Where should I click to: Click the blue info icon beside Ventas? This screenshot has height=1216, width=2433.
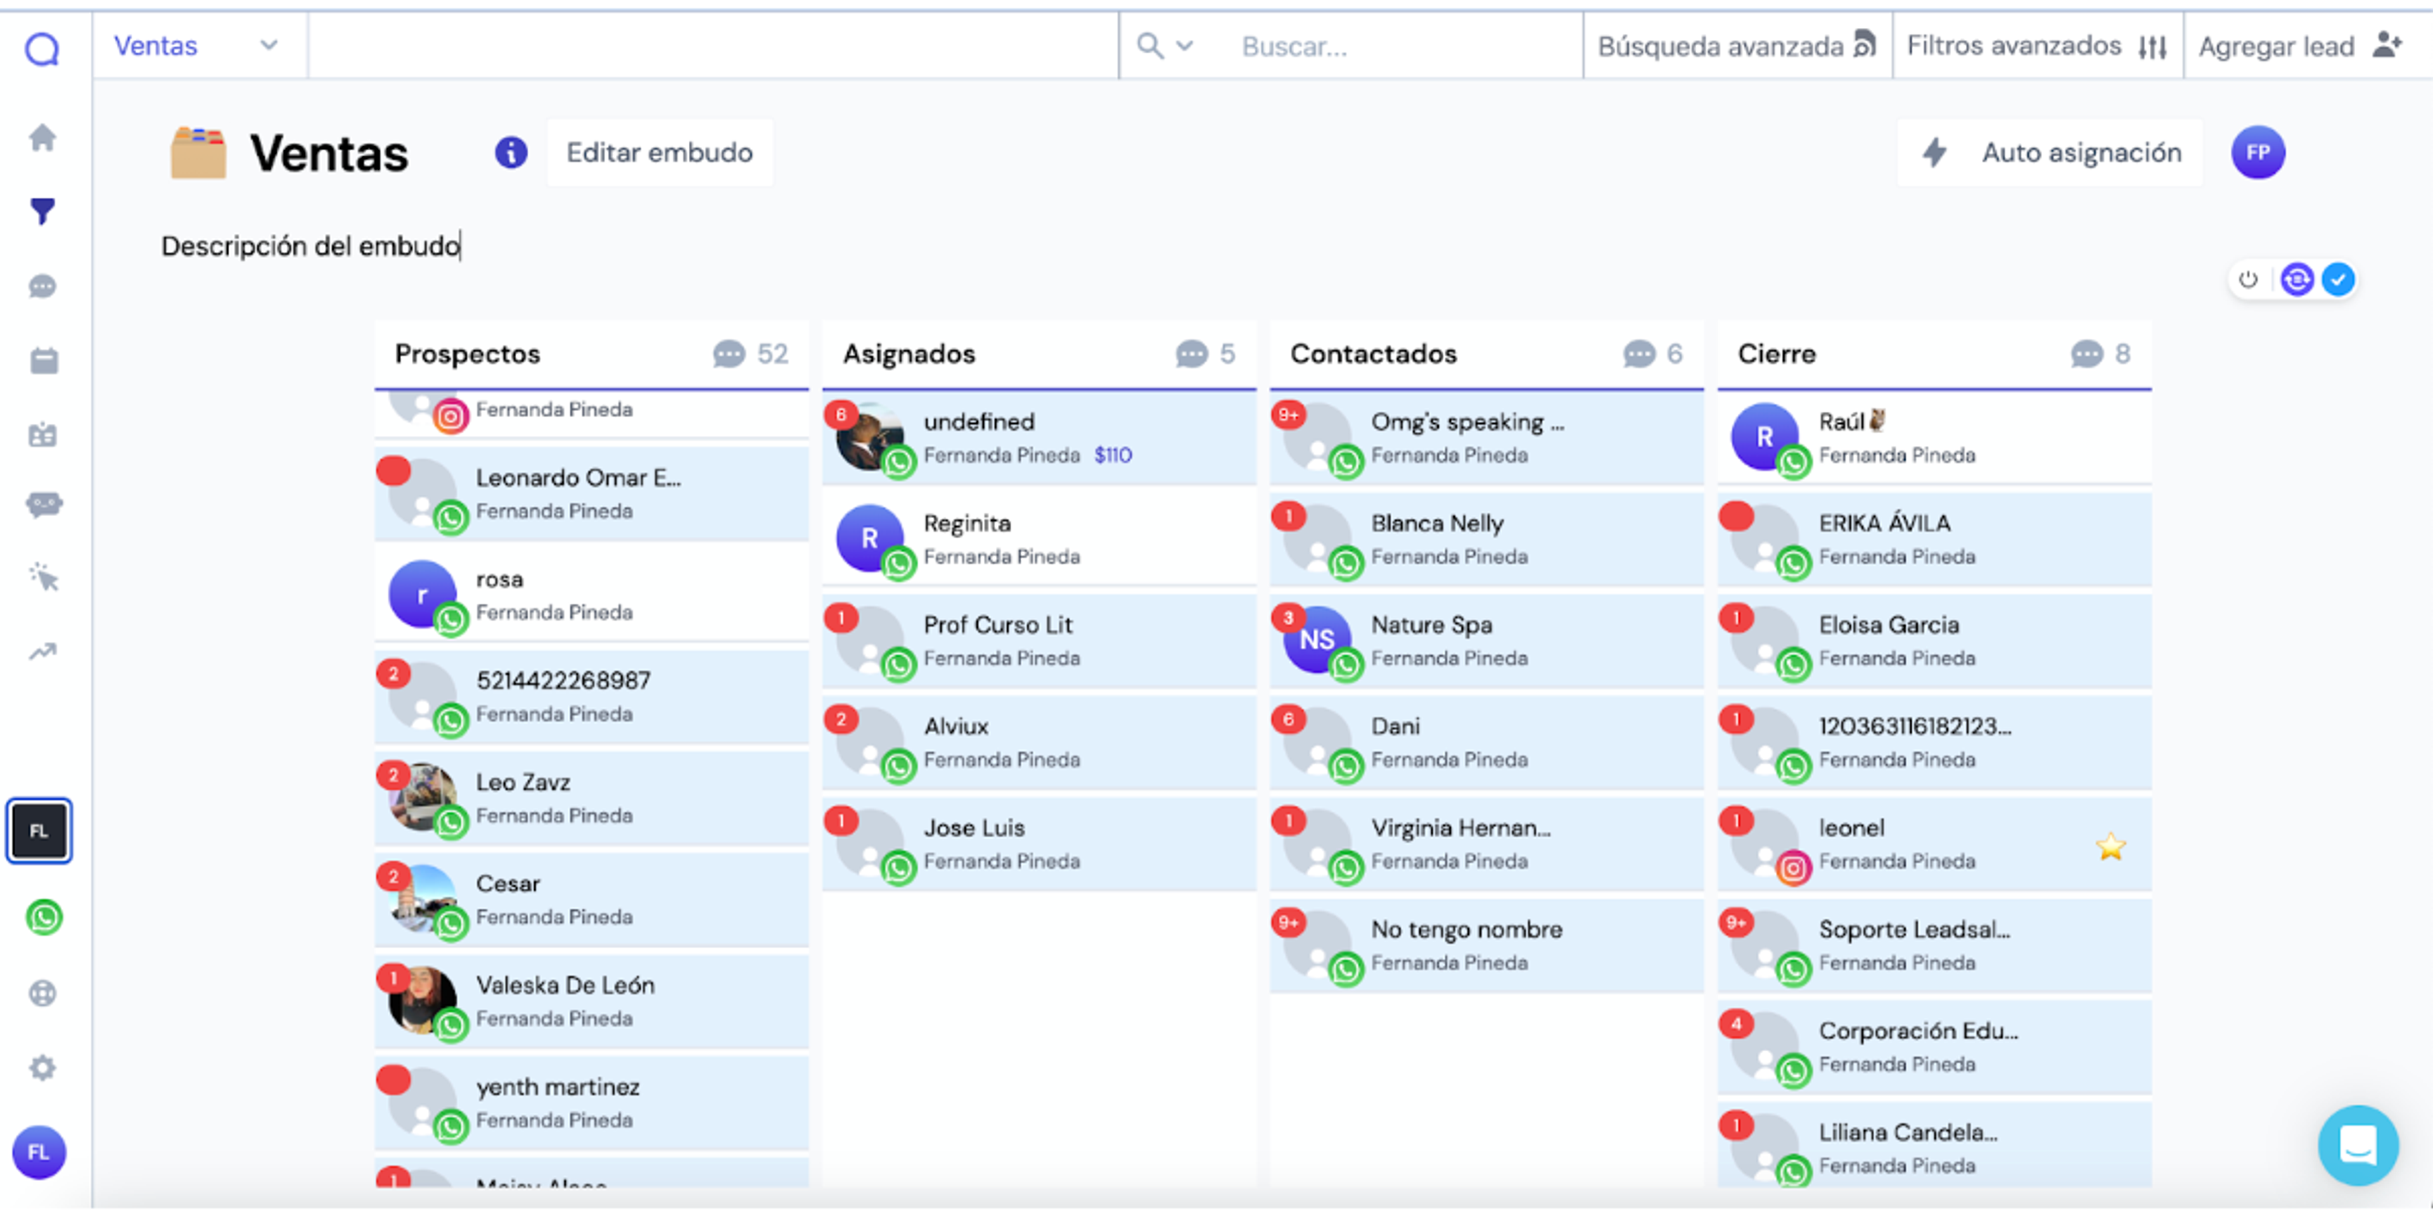(x=511, y=152)
